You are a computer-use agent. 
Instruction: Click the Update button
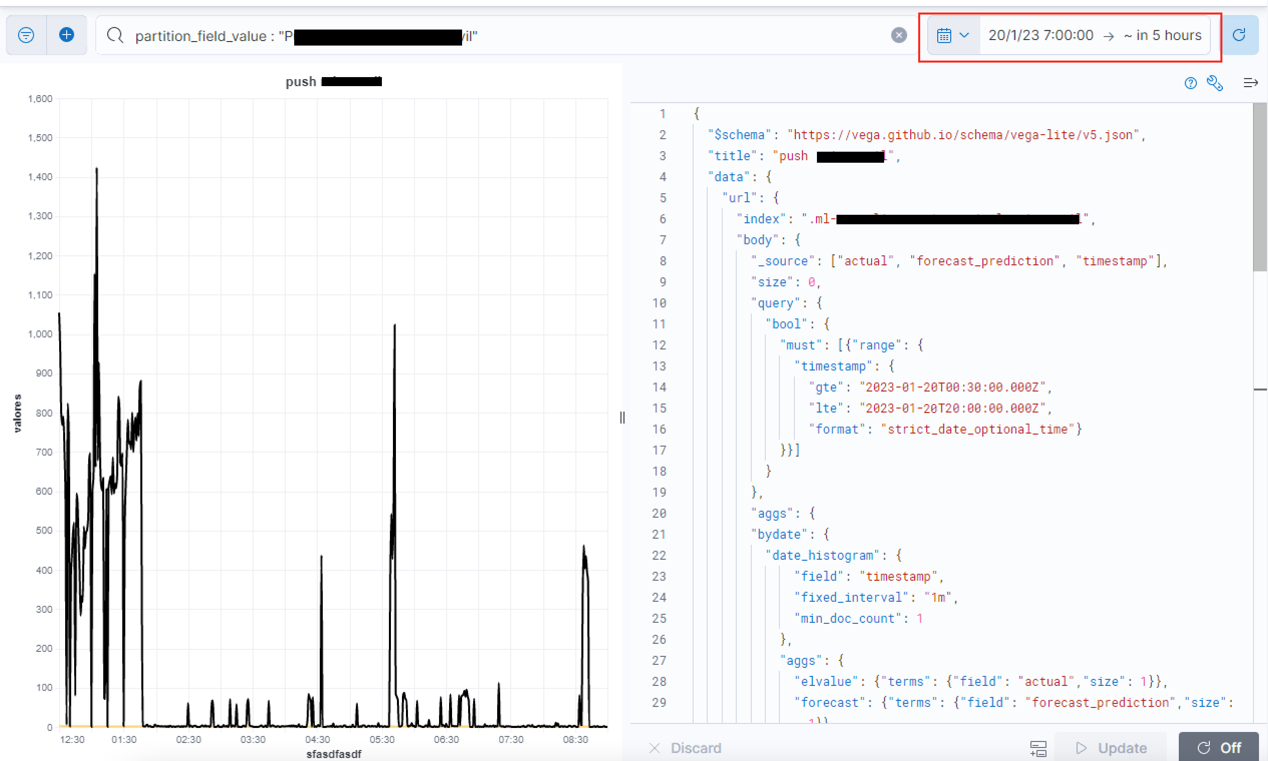click(1111, 747)
